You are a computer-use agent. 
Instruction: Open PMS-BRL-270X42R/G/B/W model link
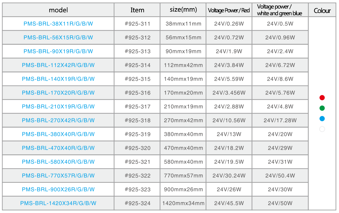58,120
